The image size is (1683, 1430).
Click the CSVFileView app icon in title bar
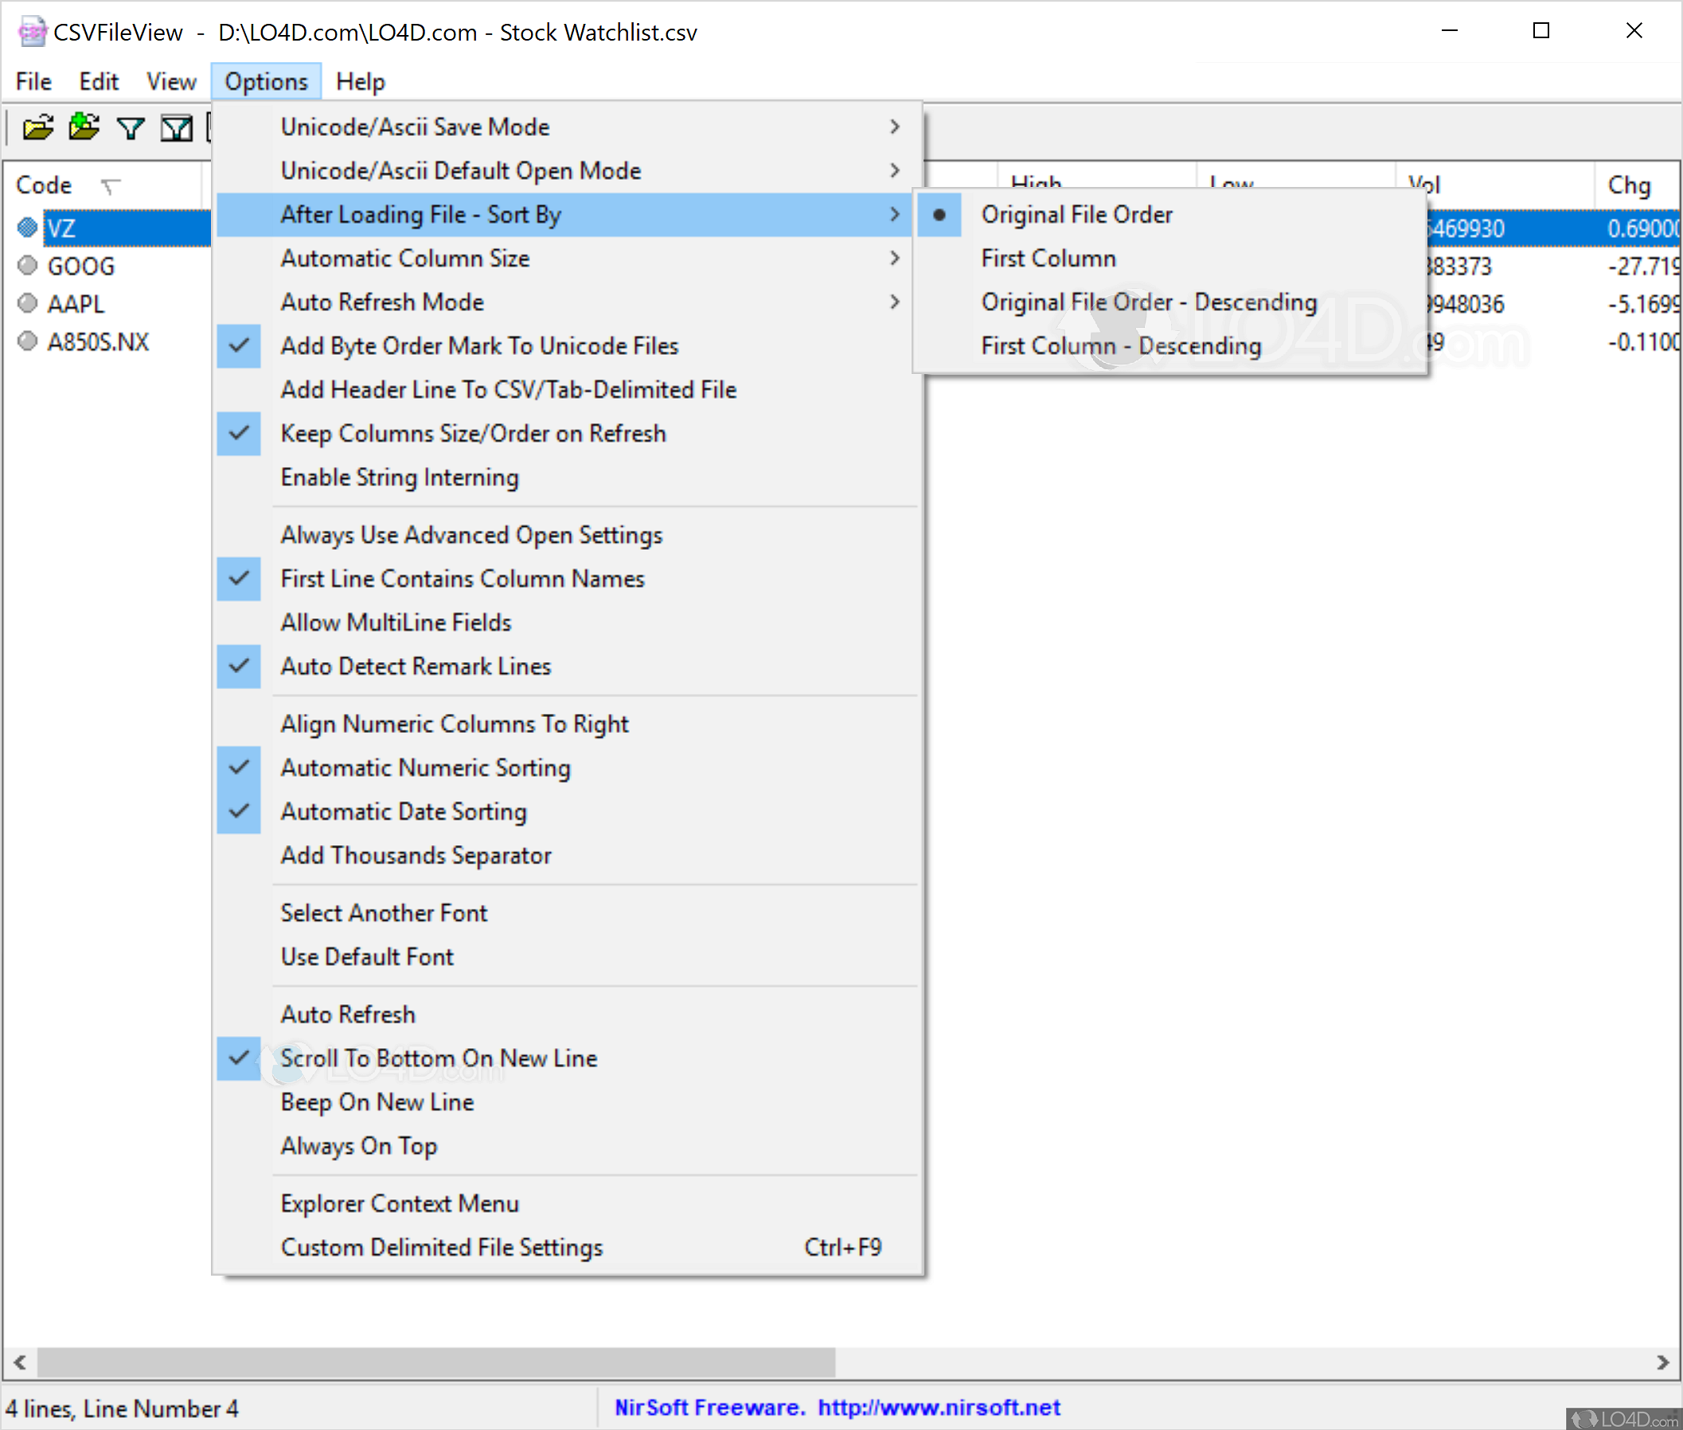click(x=32, y=32)
